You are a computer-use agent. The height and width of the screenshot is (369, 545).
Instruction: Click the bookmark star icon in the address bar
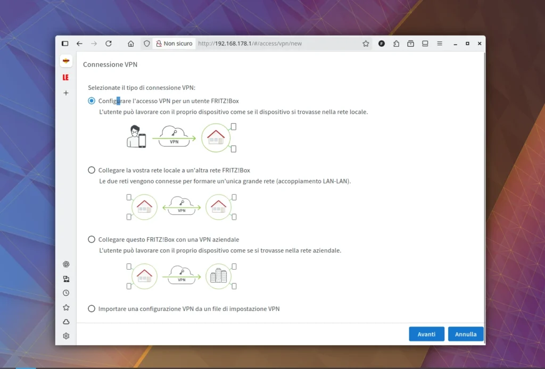pos(366,44)
